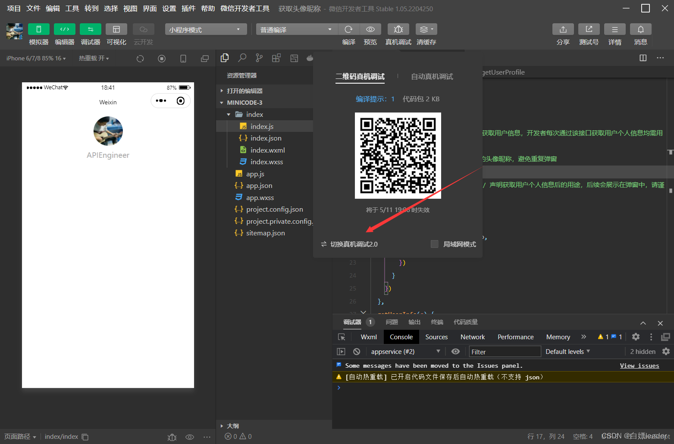Image resolution: width=674 pixels, height=444 pixels.
Task: Click the real-device debug bug icon
Action: (398, 29)
